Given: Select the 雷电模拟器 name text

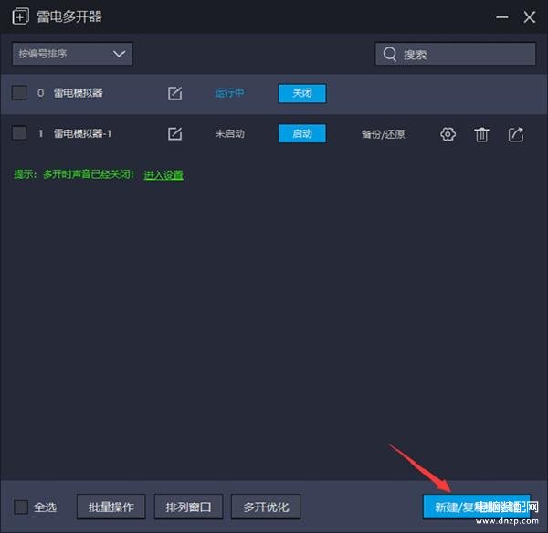Looking at the screenshot, I should pos(79,93).
